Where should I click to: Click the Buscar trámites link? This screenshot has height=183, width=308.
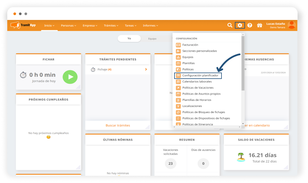pyautogui.click(x=118, y=125)
